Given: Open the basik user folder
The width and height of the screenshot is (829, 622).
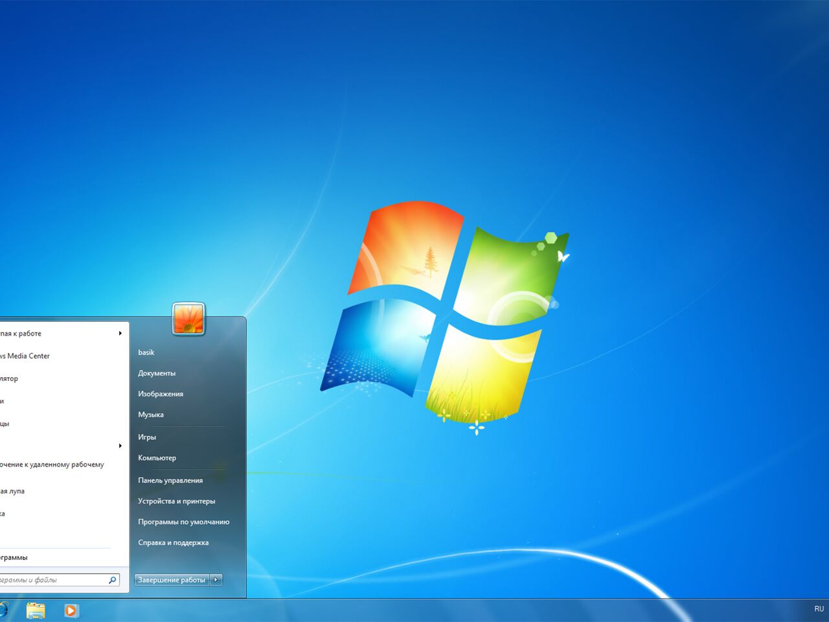Looking at the screenshot, I should point(146,352).
